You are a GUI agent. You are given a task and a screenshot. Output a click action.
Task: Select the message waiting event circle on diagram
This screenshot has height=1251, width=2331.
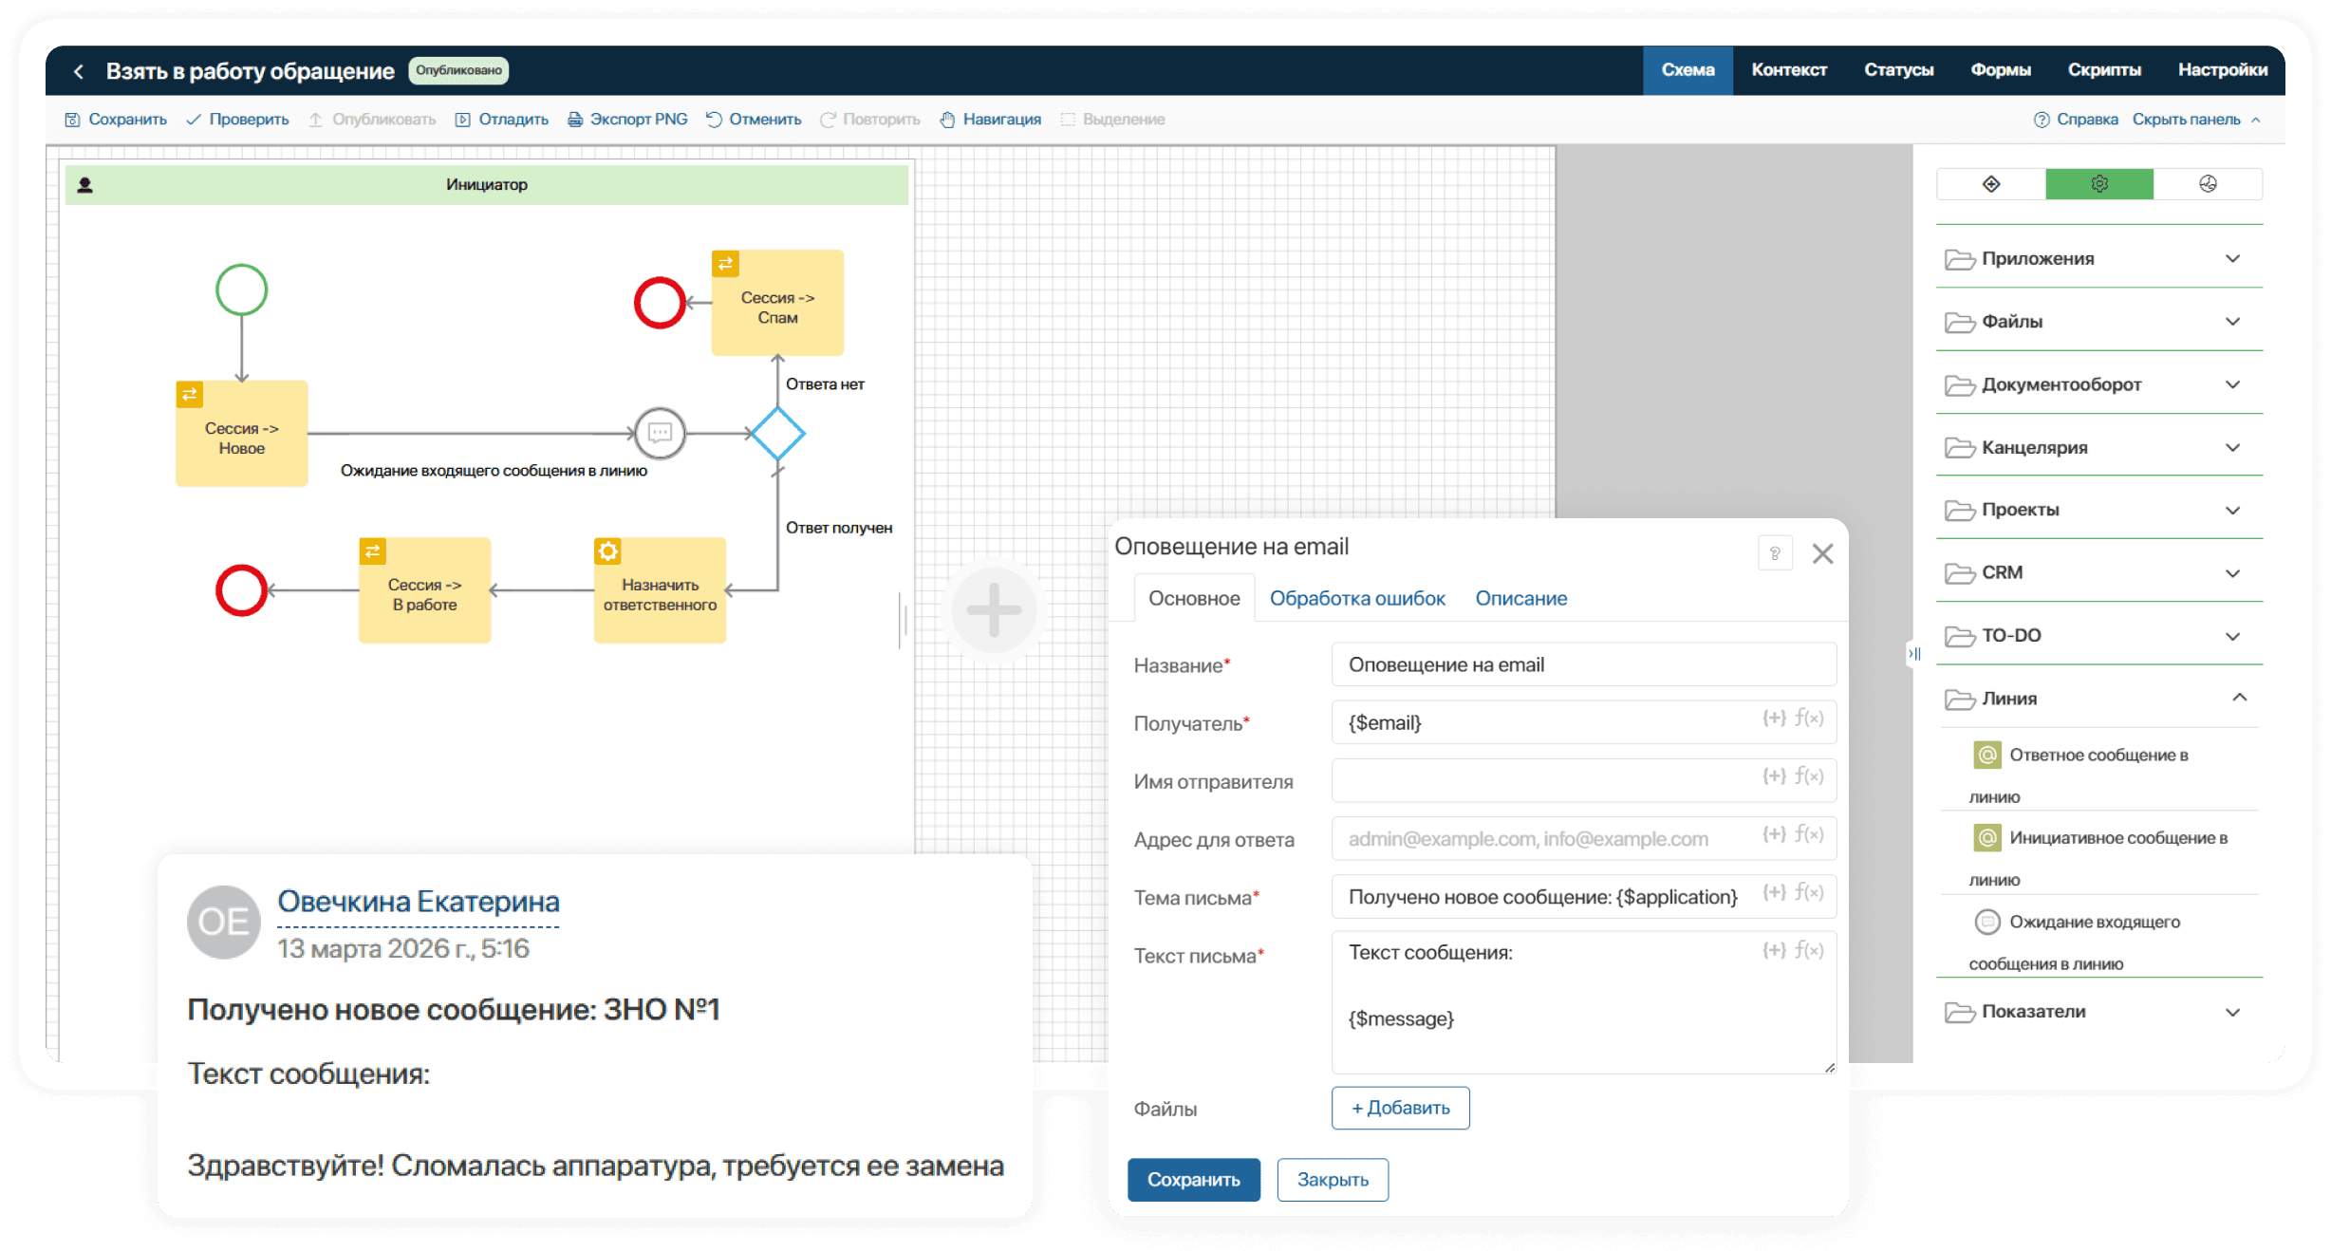pyautogui.click(x=660, y=434)
